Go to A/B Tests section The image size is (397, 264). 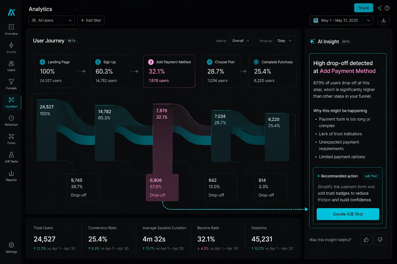coord(11,158)
